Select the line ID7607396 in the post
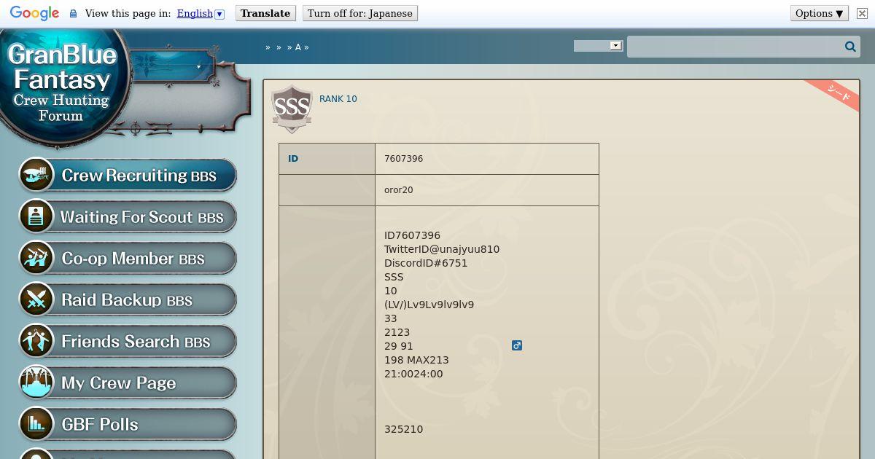 click(412, 235)
